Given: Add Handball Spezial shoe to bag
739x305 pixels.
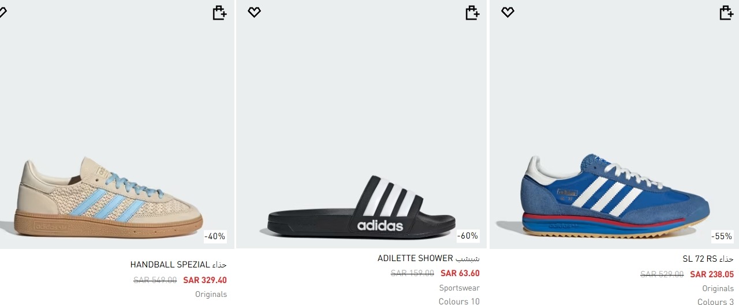Looking at the screenshot, I should coord(219,13).
